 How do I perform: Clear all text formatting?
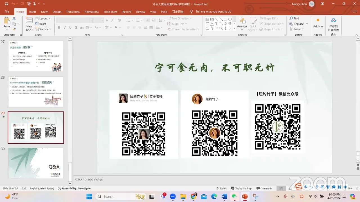[120, 20]
